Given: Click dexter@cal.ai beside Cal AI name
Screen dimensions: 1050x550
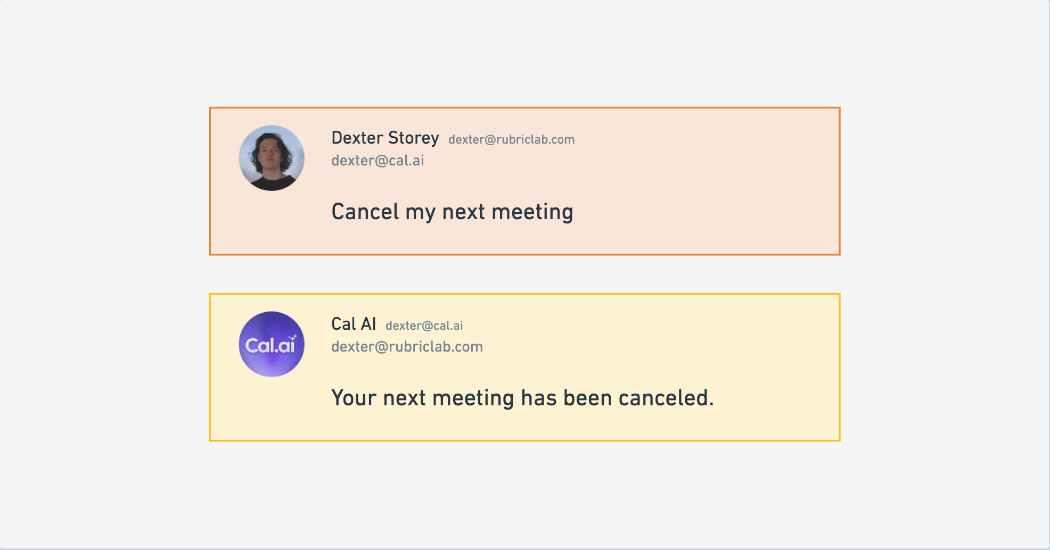Looking at the screenshot, I should pos(424,326).
